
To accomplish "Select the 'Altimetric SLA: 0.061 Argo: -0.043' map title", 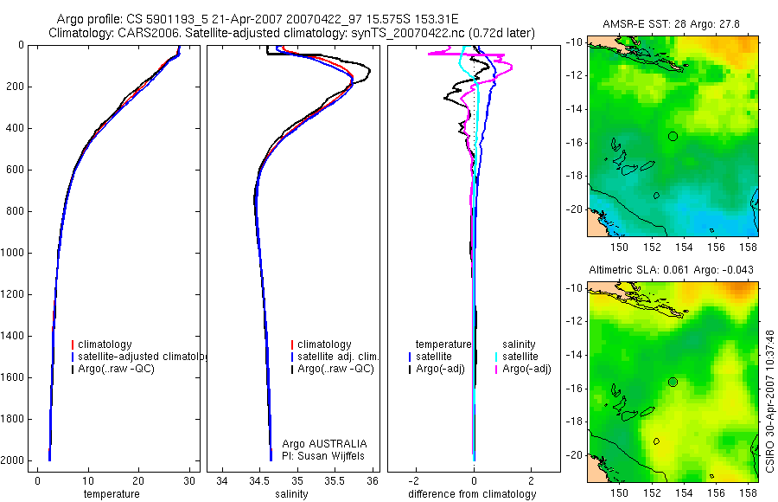I will pos(671,270).
